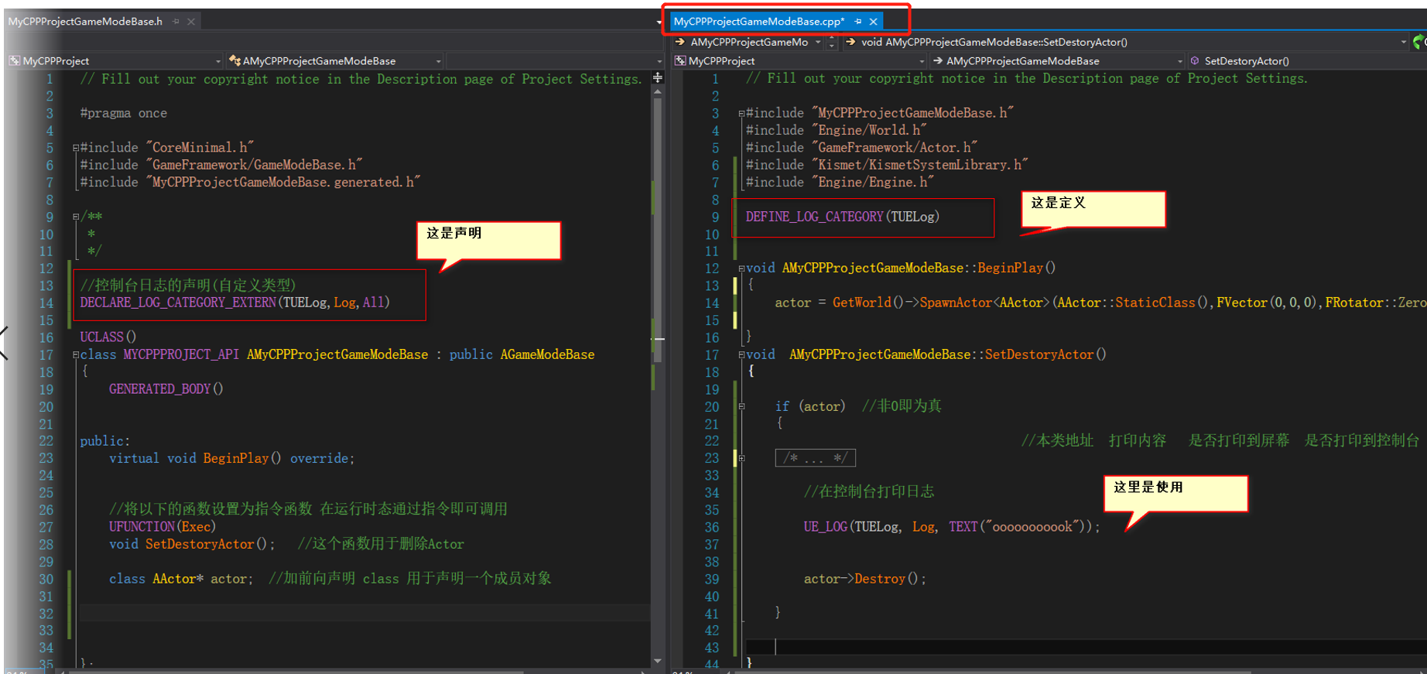Close the MyCPPProjectGameModeBase.h tab
The height and width of the screenshot is (674, 1427).
click(x=191, y=22)
